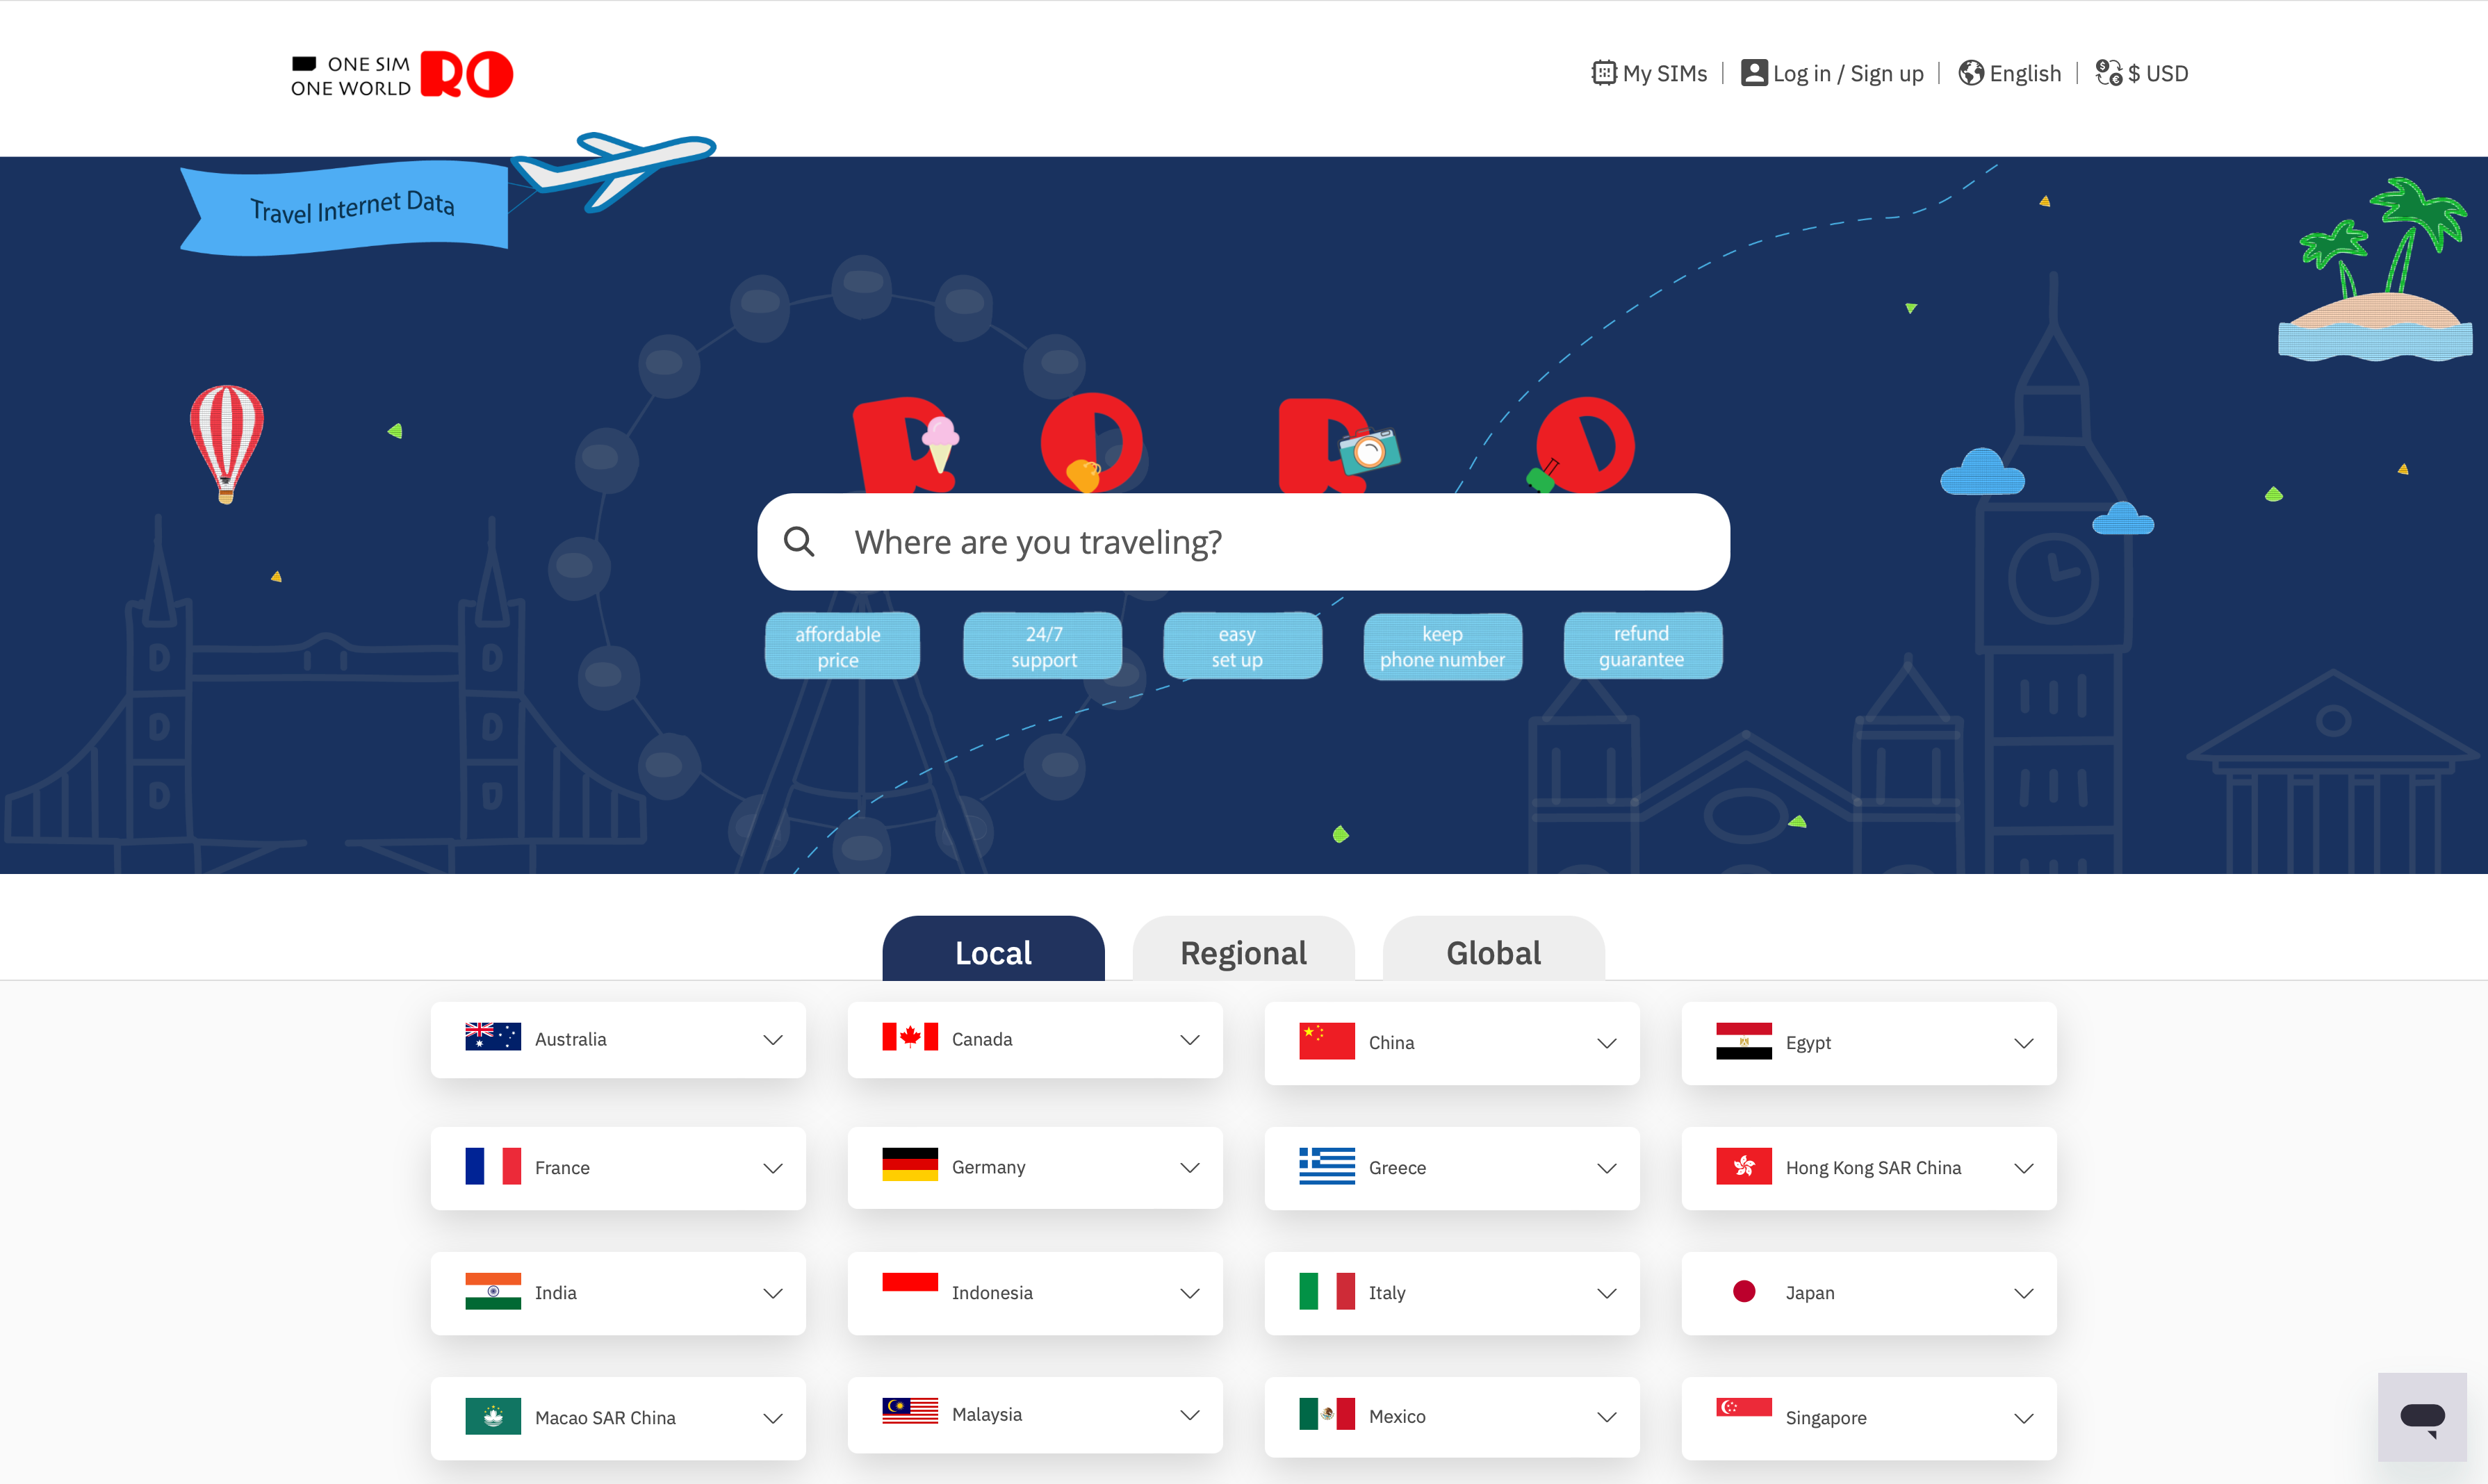Image resolution: width=2488 pixels, height=1484 pixels.
Task: Switch to the Global tab
Action: point(1493,952)
